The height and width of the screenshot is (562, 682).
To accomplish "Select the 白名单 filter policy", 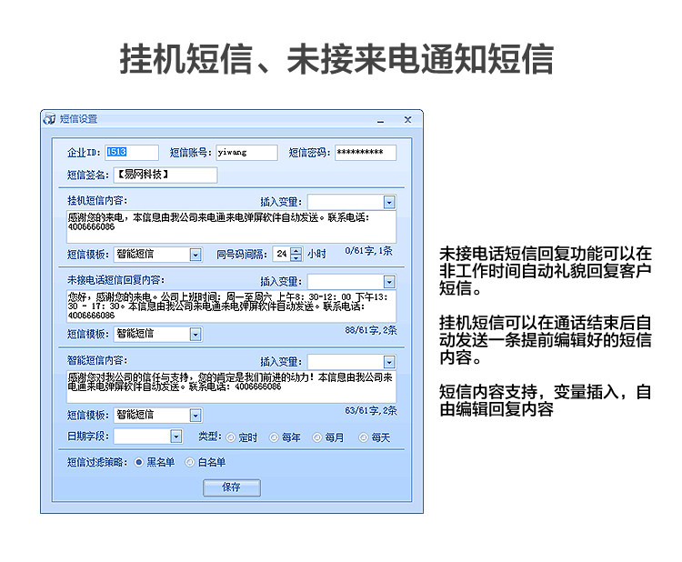I will pyautogui.click(x=190, y=462).
